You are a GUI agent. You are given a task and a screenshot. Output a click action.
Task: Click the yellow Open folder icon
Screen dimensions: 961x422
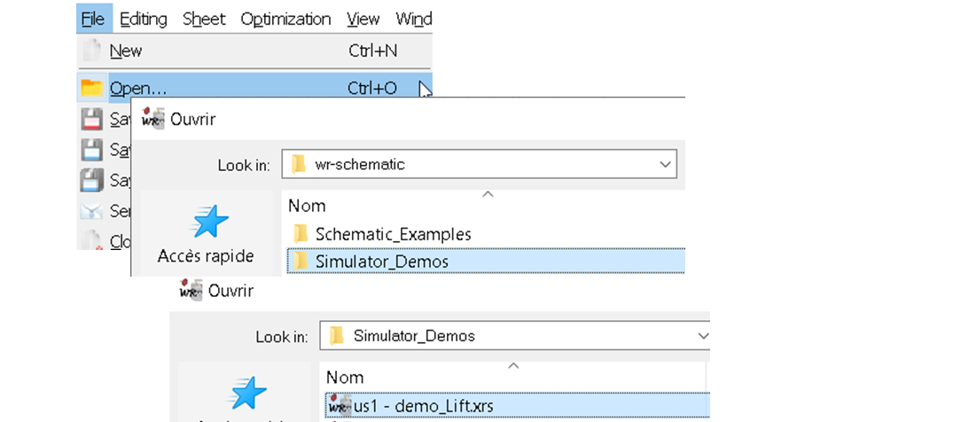pos(92,88)
